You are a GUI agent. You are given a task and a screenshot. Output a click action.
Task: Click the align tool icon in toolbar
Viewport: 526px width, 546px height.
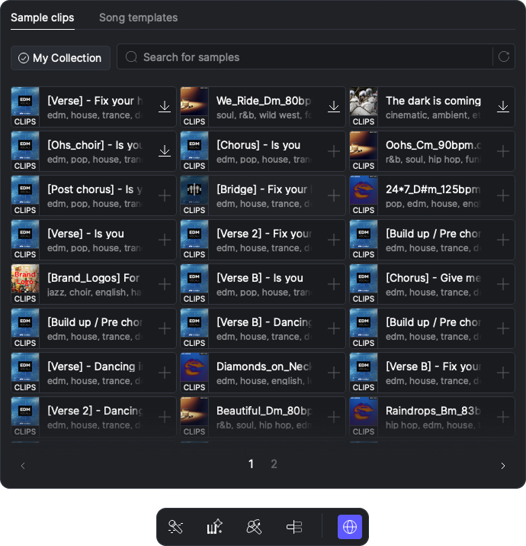pos(294,527)
